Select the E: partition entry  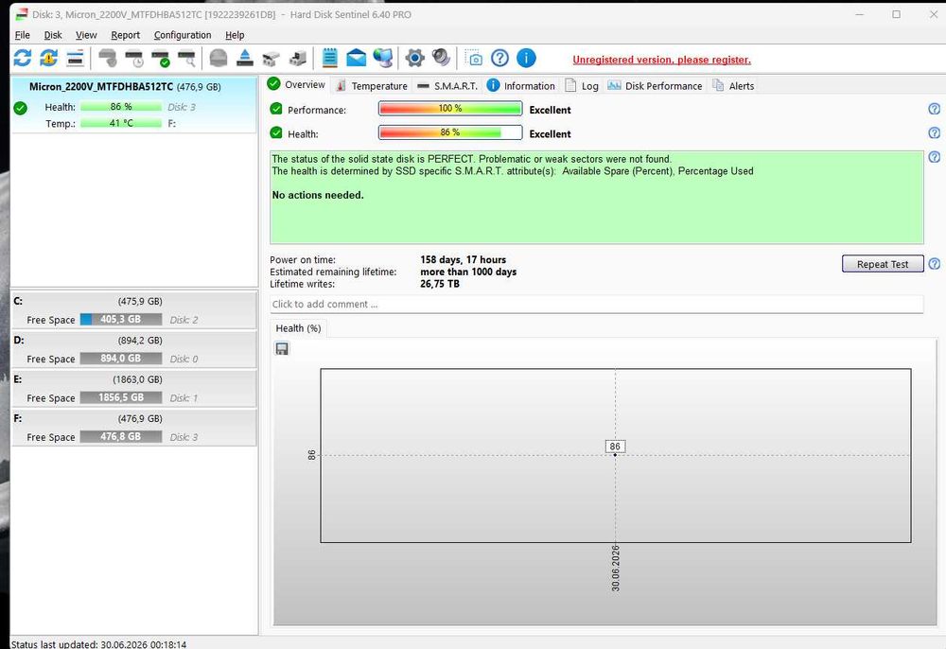pyautogui.click(x=134, y=389)
